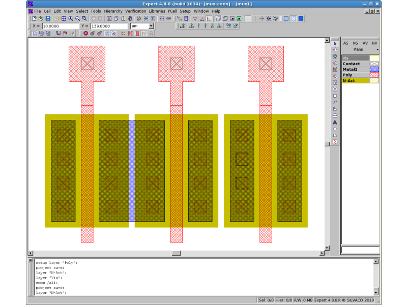The image size is (407, 305).
Task: Click the X coordinate input field
Action: [x=60, y=26]
